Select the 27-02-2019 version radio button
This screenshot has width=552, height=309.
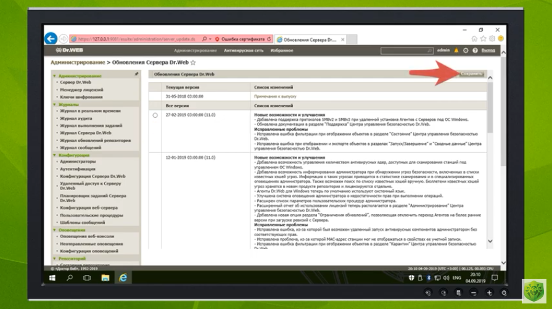[155, 115]
